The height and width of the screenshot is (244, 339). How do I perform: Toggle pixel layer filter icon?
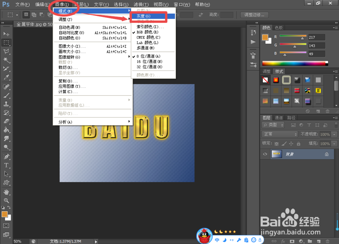pos(293,125)
